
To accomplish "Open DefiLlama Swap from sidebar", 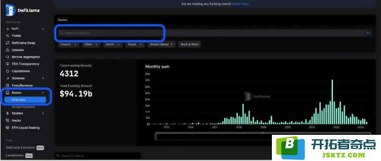I will (x=24, y=43).
